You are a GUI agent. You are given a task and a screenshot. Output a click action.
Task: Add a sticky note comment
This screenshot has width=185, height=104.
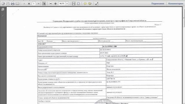[85, 4]
